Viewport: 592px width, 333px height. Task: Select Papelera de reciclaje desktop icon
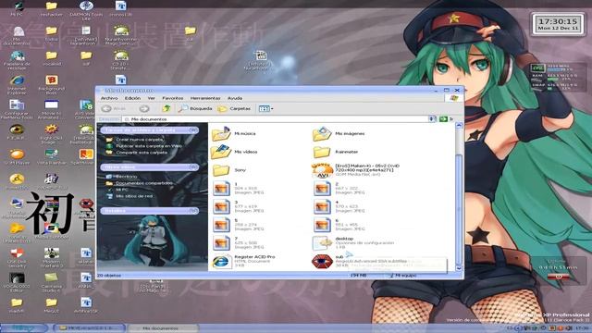[x=17, y=60]
